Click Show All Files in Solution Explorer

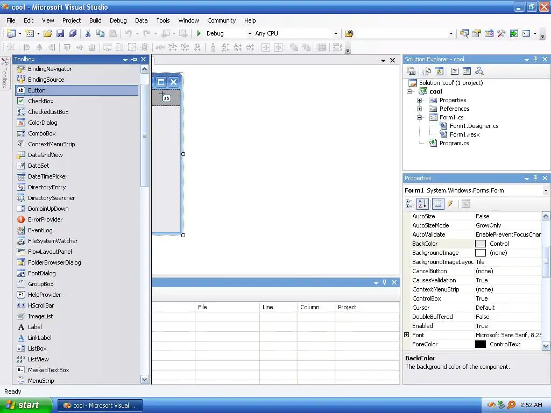tap(427, 72)
